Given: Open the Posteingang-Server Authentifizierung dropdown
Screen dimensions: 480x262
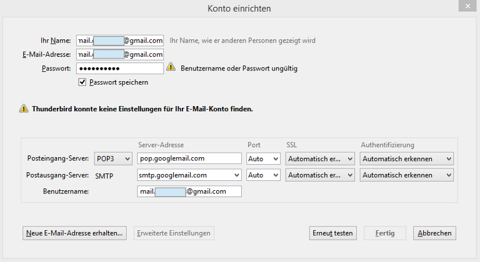Looking at the screenshot, I should pyautogui.click(x=407, y=158).
